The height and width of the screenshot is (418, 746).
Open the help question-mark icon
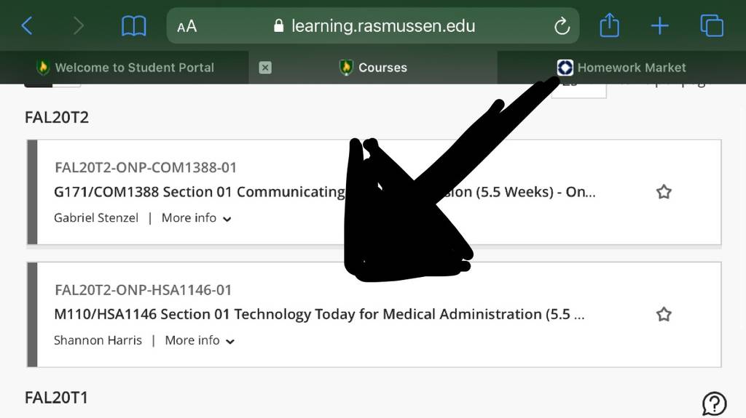[x=714, y=404]
